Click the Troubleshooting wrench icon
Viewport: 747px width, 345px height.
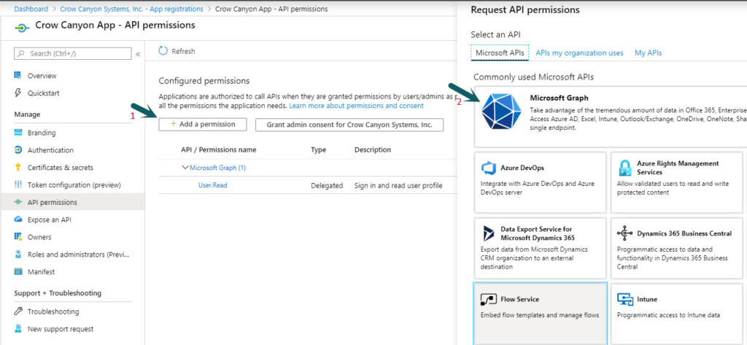click(x=18, y=311)
